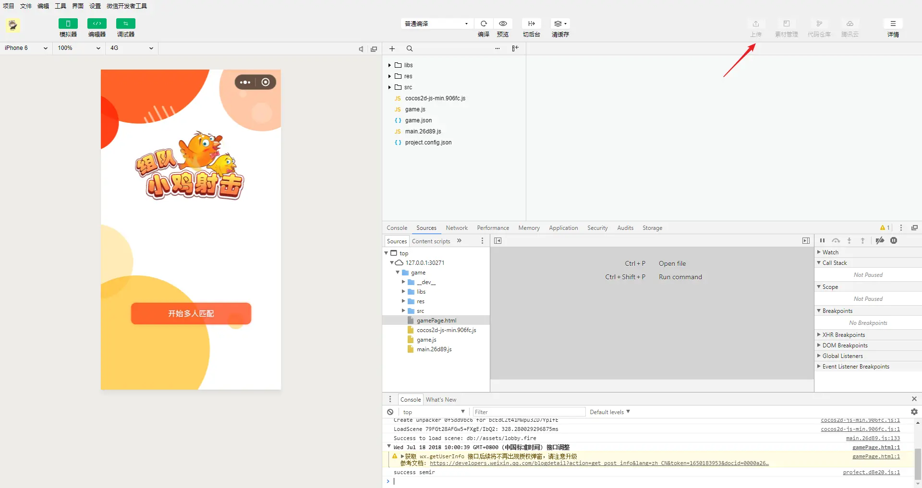Viewport: 922px width, 488px height.
Task: Click the switch to background icon
Action: point(532,24)
